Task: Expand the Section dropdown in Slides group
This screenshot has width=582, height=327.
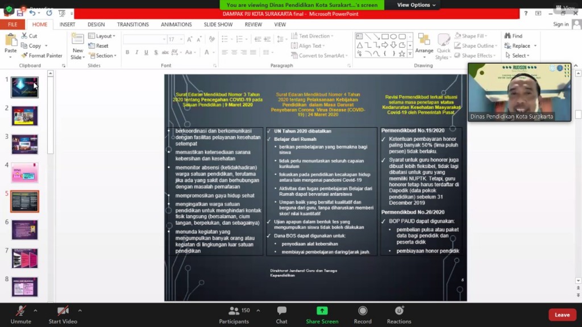Action: click(105, 56)
